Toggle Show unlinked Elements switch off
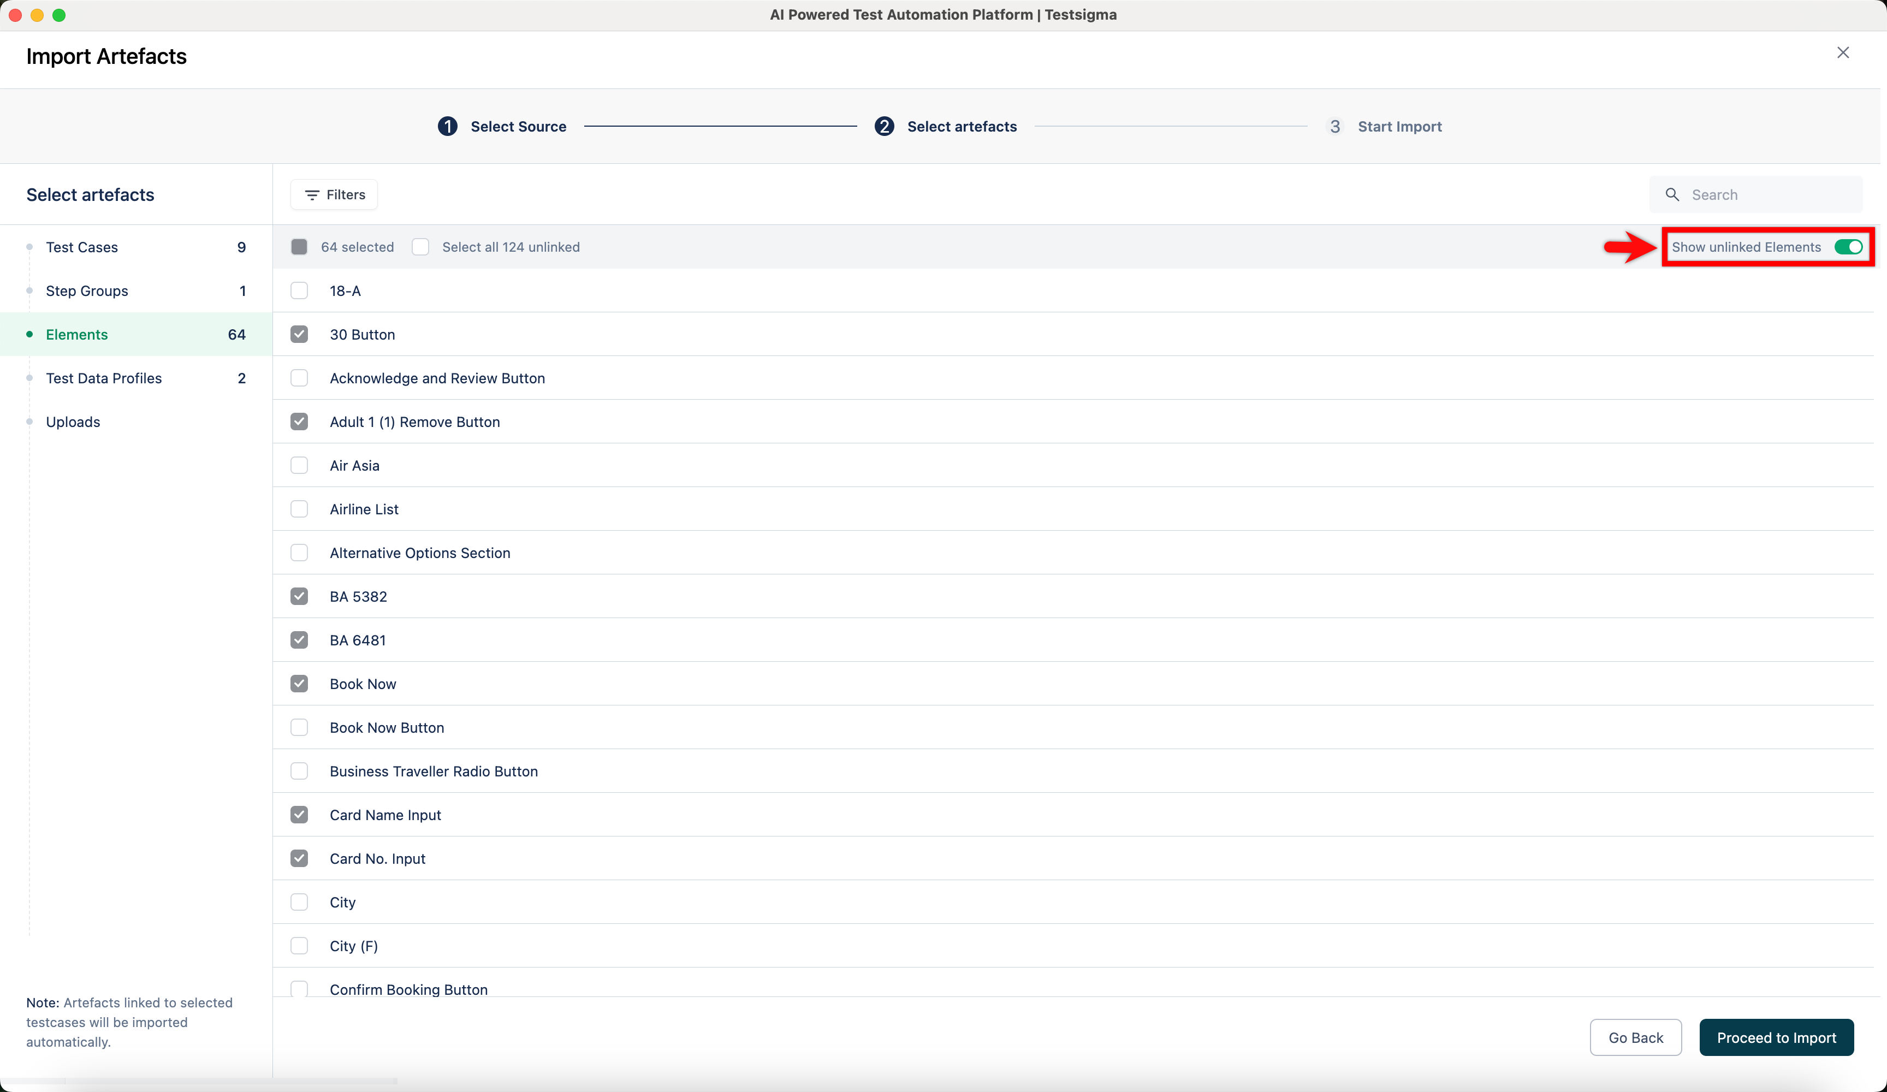 [x=1848, y=247]
